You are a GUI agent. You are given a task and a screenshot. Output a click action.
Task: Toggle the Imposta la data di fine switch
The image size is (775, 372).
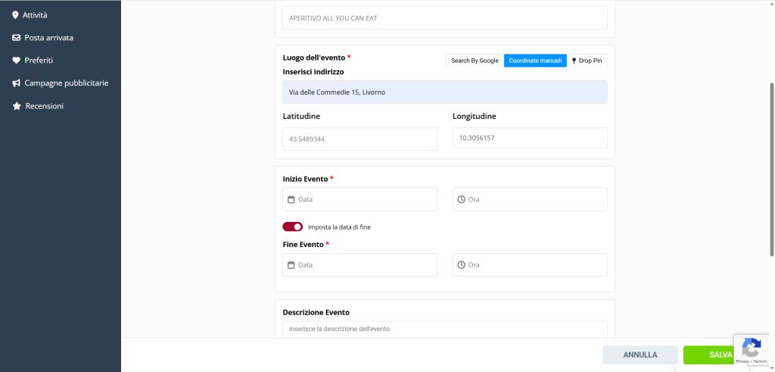[292, 227]
